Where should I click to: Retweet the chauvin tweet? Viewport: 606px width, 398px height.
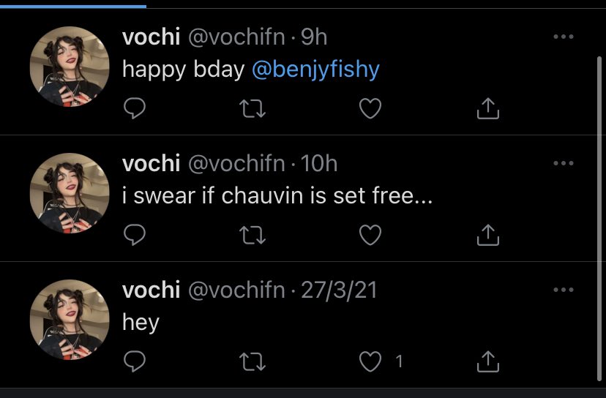click(x=252, y=235)
